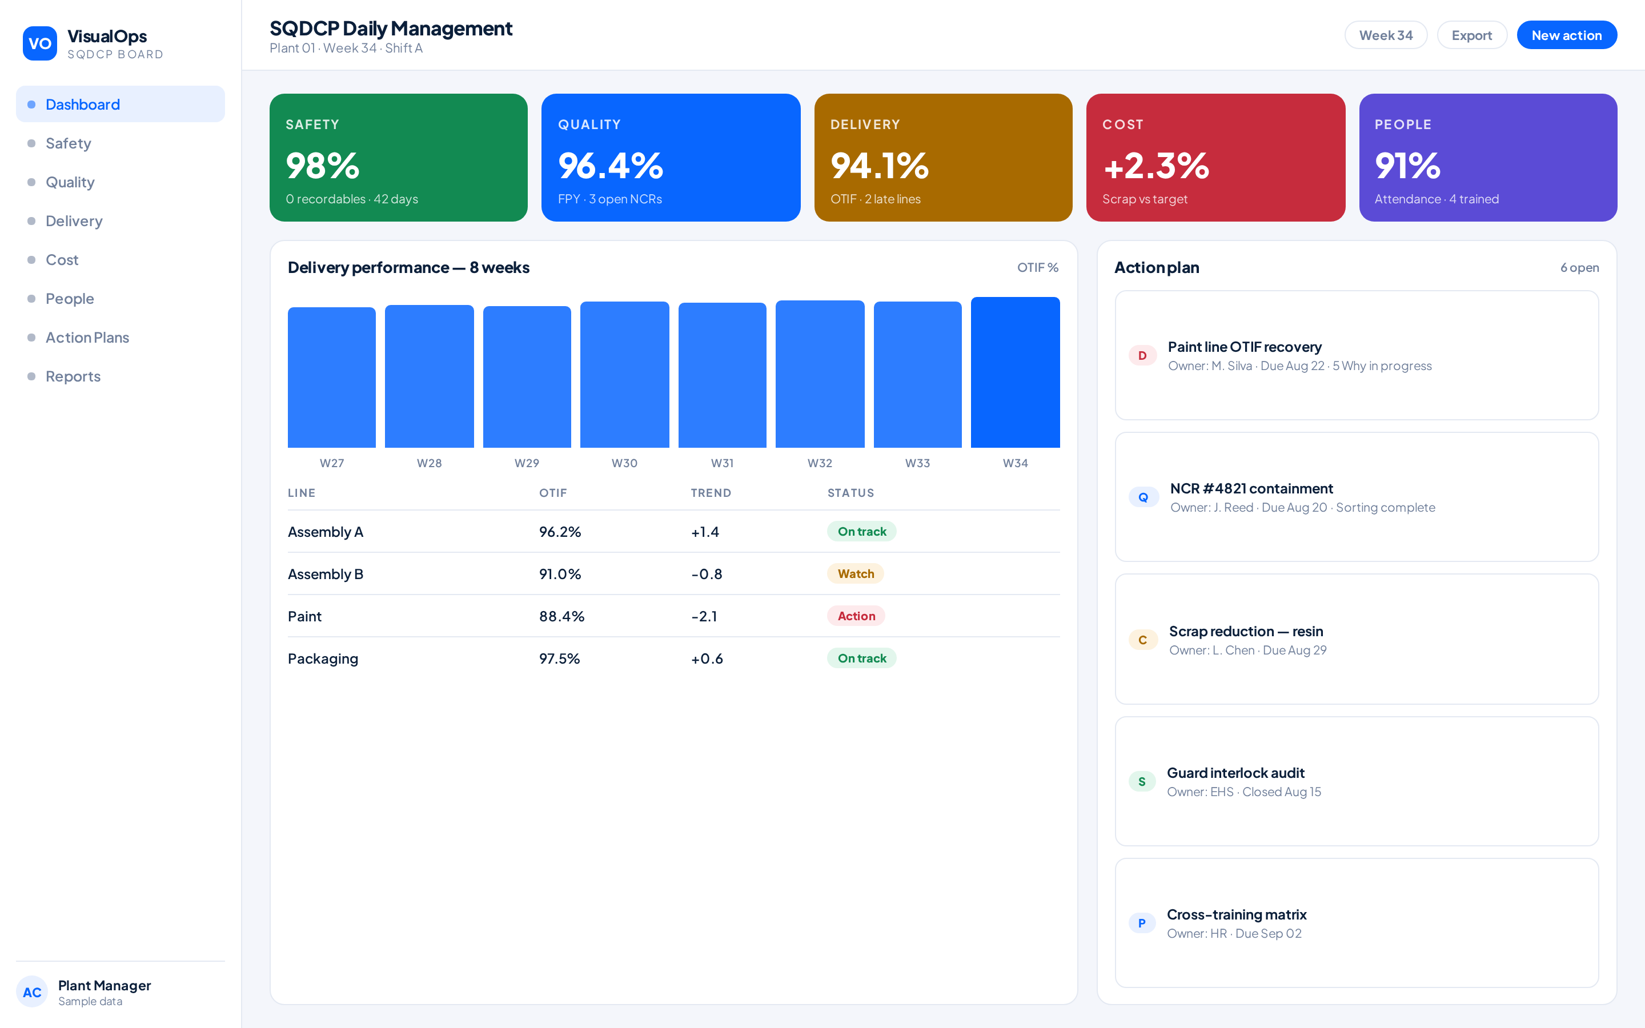Open NCR #4821 containment action
This screenshot has width=1645, height=1028.
pos(1356,497)
